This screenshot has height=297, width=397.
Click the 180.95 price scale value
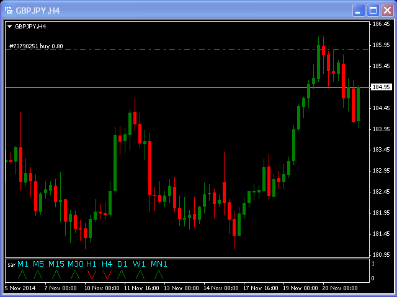tap(381, 254)
